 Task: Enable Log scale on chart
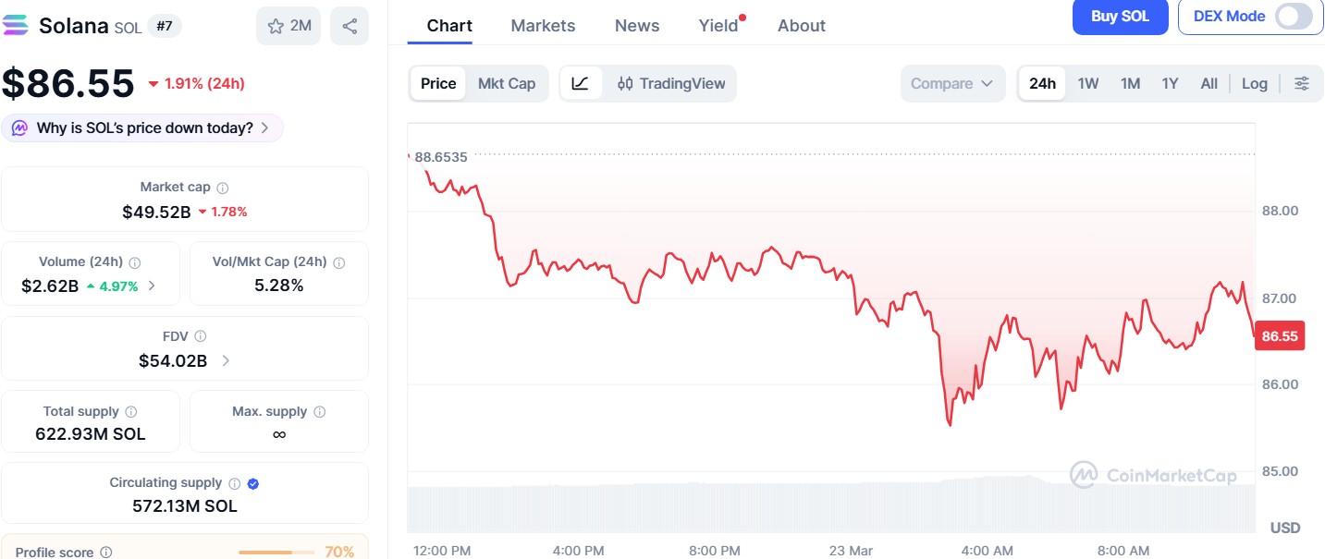pos(1255,83)
